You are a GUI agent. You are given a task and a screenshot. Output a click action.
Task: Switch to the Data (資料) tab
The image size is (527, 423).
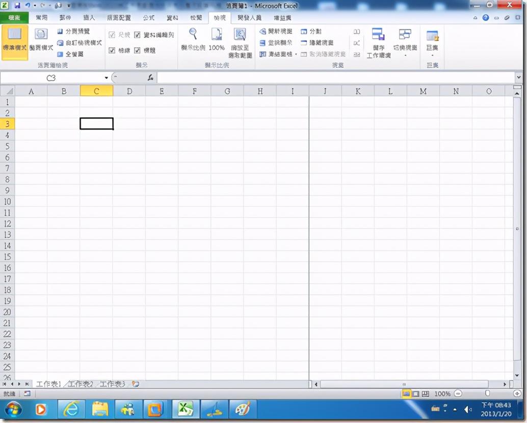pos(172,17)
